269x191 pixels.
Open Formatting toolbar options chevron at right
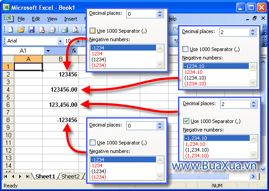265,41
